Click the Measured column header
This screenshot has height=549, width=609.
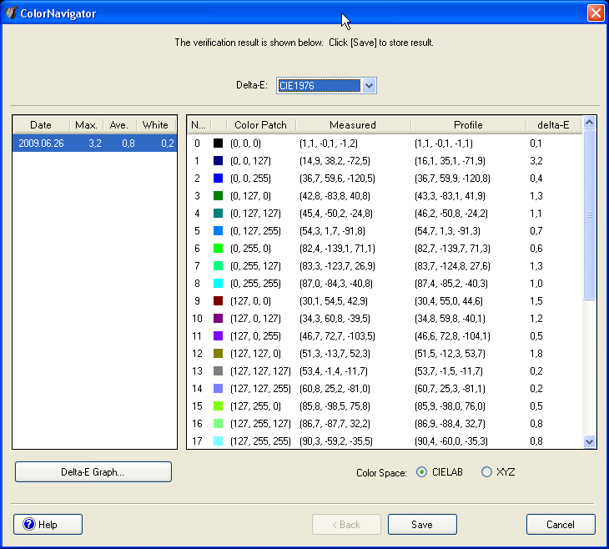pyautogui.click(x=353, y=125)
